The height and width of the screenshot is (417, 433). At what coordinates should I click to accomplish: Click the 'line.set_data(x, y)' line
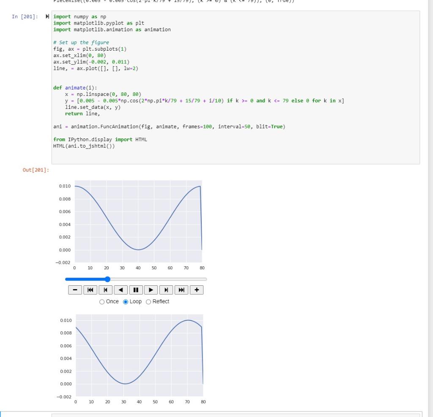(93, 107)
